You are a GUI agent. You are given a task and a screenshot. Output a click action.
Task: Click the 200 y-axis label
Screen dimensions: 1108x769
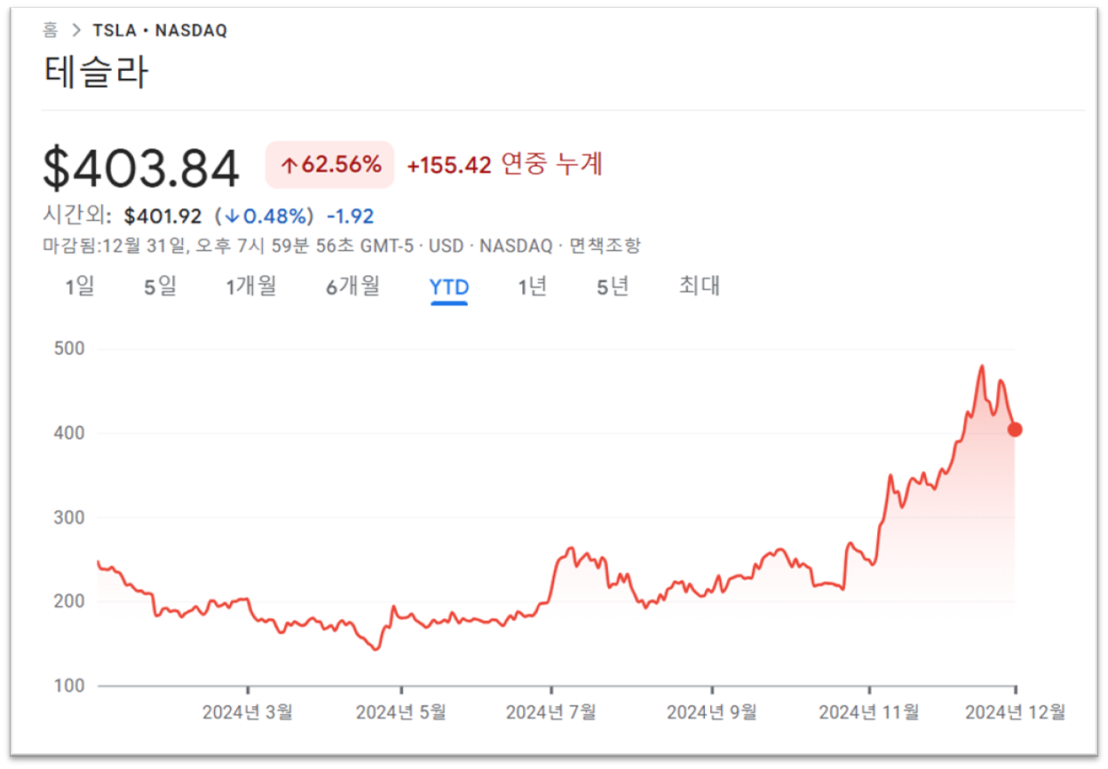coord(69,601)
